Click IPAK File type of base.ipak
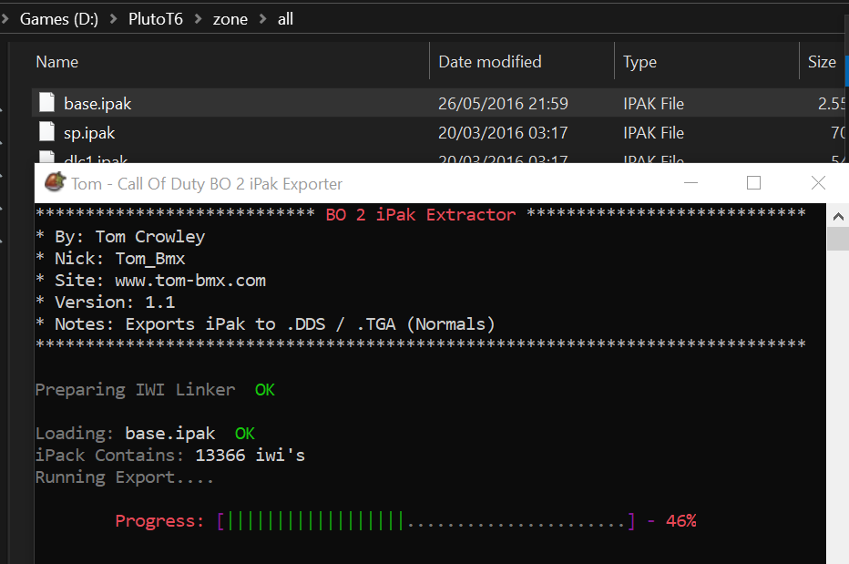The width and height of the screenshot is (849, 564). pyautogui.click(x=653, y=104)
